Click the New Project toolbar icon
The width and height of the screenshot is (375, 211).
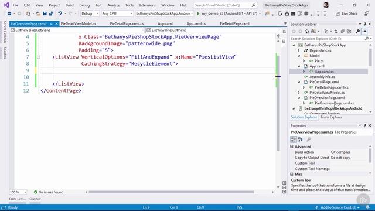(28, 13)
